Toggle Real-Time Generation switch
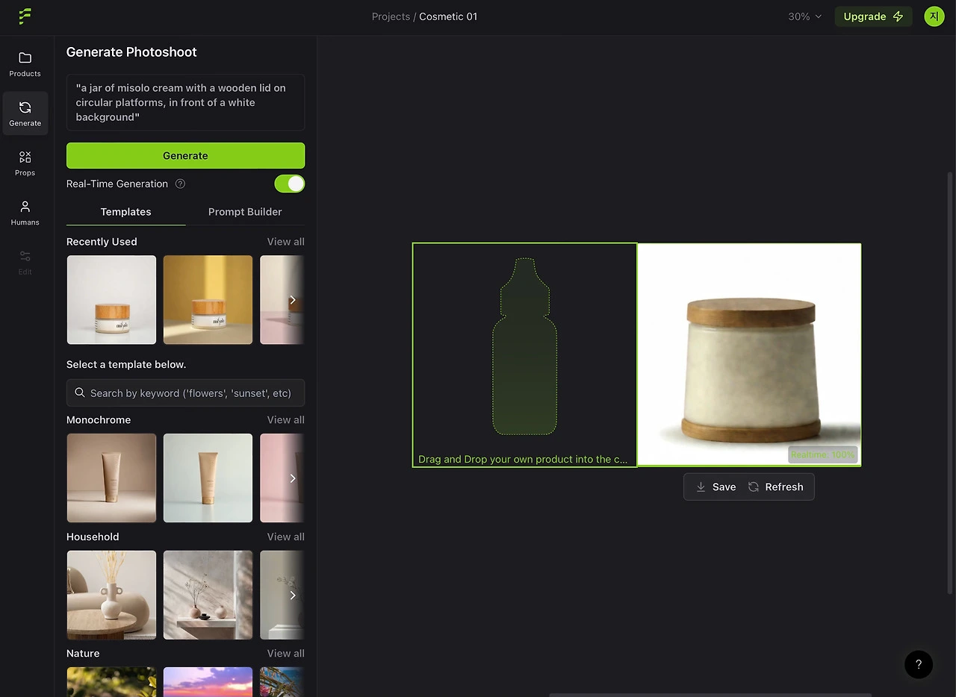956x697 pixels. pyautogui.click(x=290, y=184)
